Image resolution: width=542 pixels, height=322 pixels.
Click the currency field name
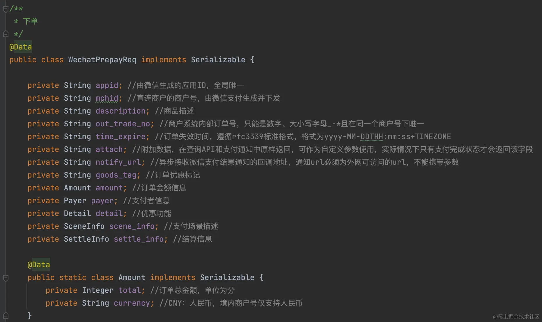pos(132,303)
